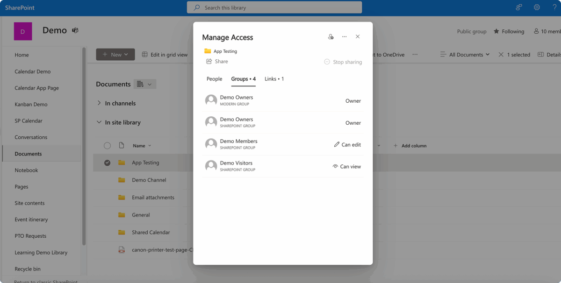The width and height of the screenshot is (561, 283).
Task: Toggle selection of the App Testing folder
Action: tap(107, 163)
